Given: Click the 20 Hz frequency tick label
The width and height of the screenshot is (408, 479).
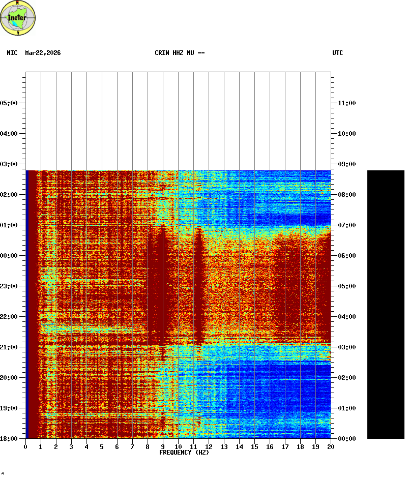Looking at the screenshot, I should click(x=331, y=446).
